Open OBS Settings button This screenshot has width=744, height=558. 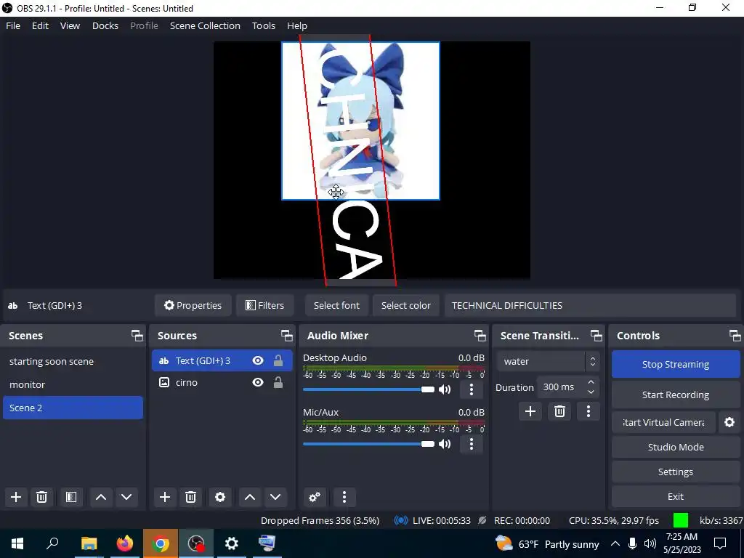tap(675, 472)
